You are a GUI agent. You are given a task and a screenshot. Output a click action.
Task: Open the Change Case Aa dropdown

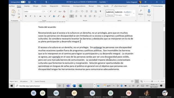pos(60,11)
